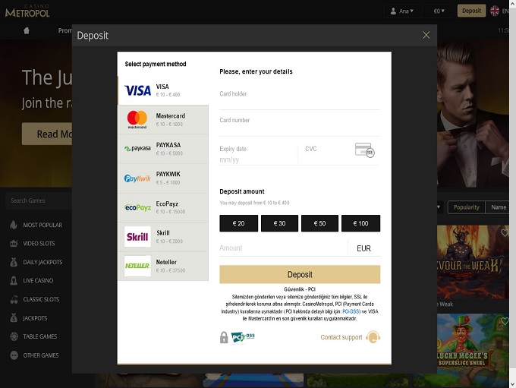516x388 pixels.
Task: Select the €50 deposit amount
Action: [319, 223]
